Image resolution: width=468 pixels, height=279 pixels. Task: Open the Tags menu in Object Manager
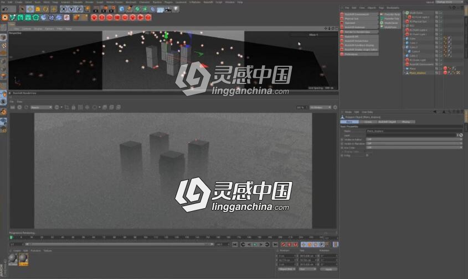coord(381,8)
